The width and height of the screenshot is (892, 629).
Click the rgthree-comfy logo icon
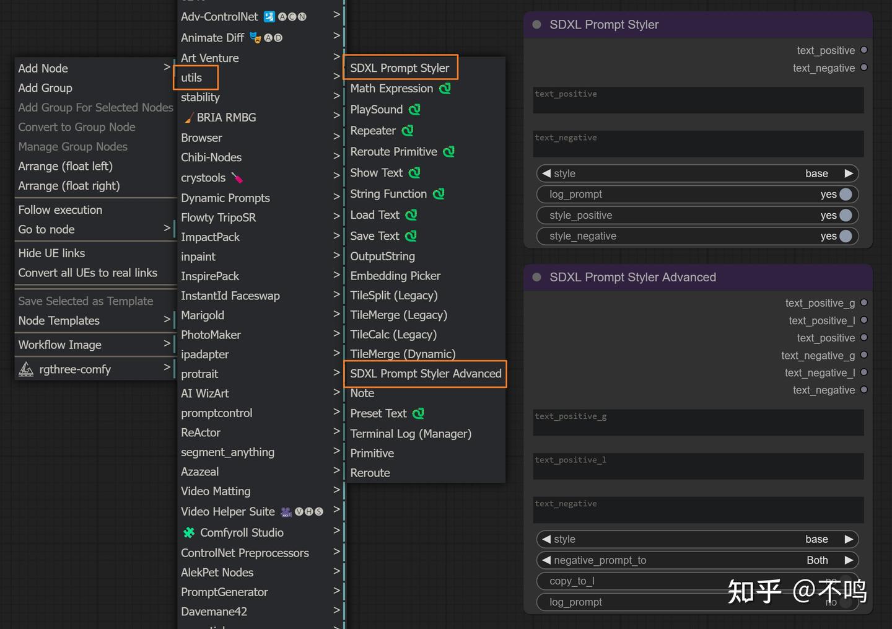(26, 369)
